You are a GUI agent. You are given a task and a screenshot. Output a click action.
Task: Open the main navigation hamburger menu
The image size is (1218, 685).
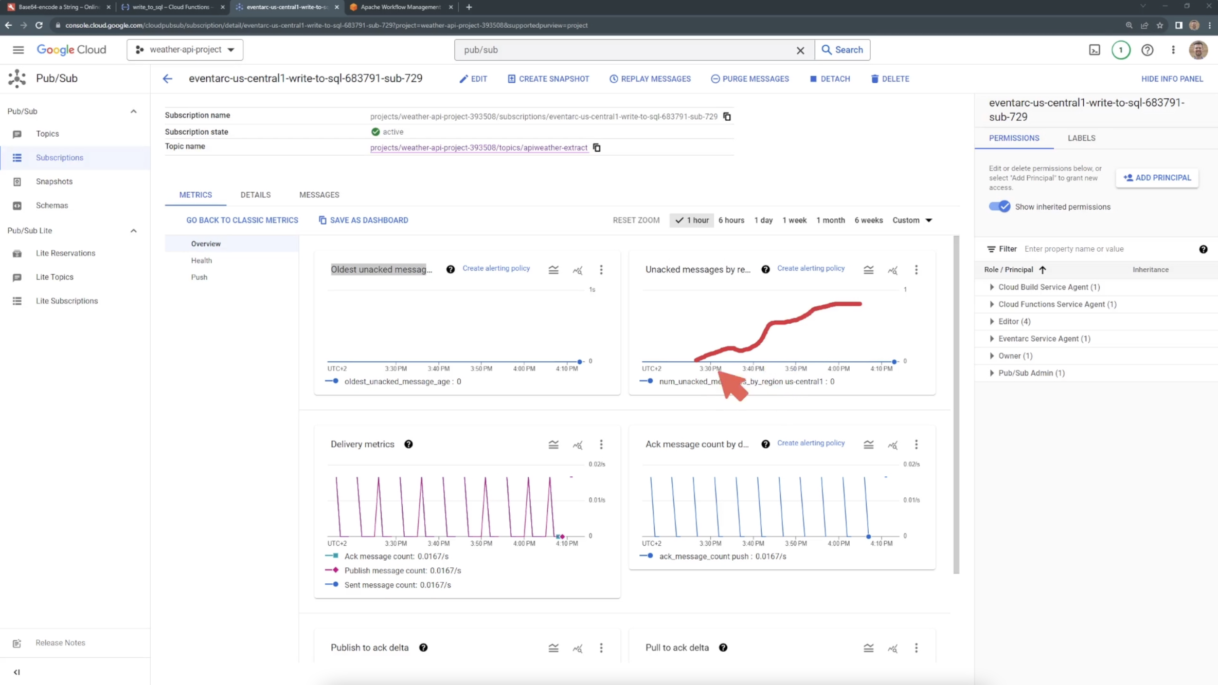[x=18, y=50]
